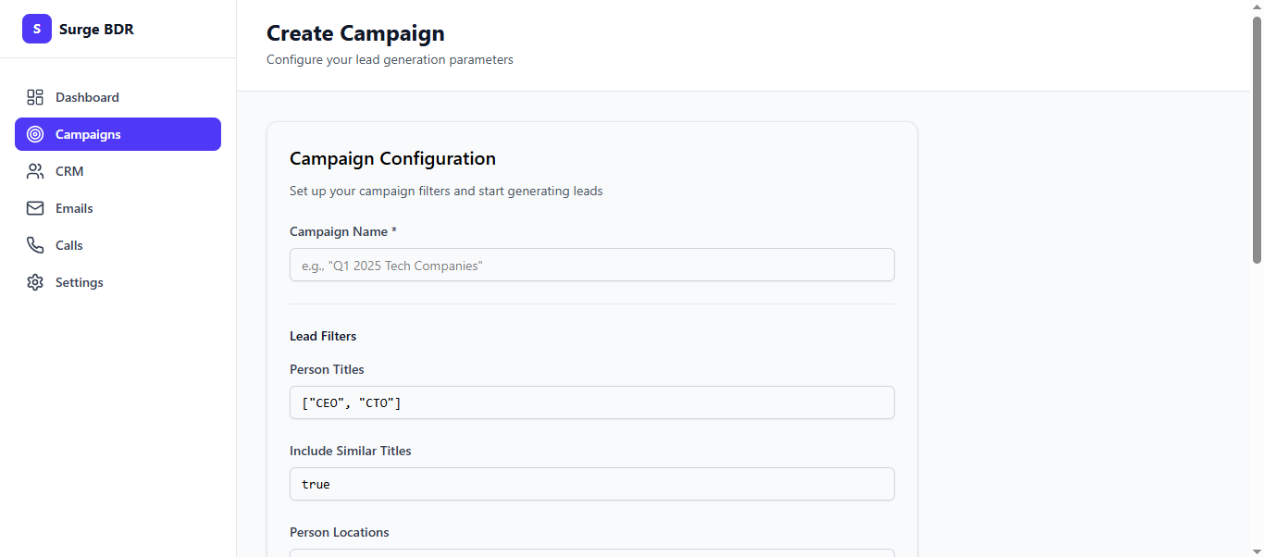1264x557 pixels.
Task: Click the purple Surge BDR logo
Action: click(x=37, y=29)
